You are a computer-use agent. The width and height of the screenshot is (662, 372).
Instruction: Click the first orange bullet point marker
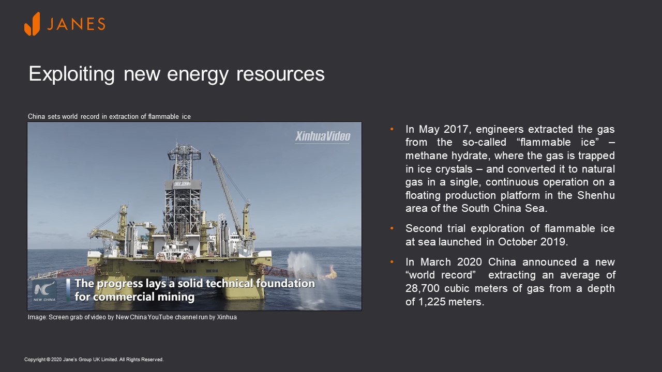392,129
